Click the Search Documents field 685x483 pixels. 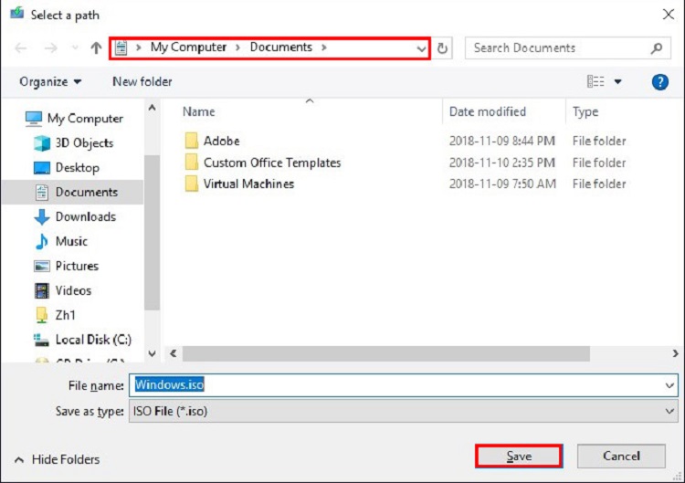(x=557, y=48)
